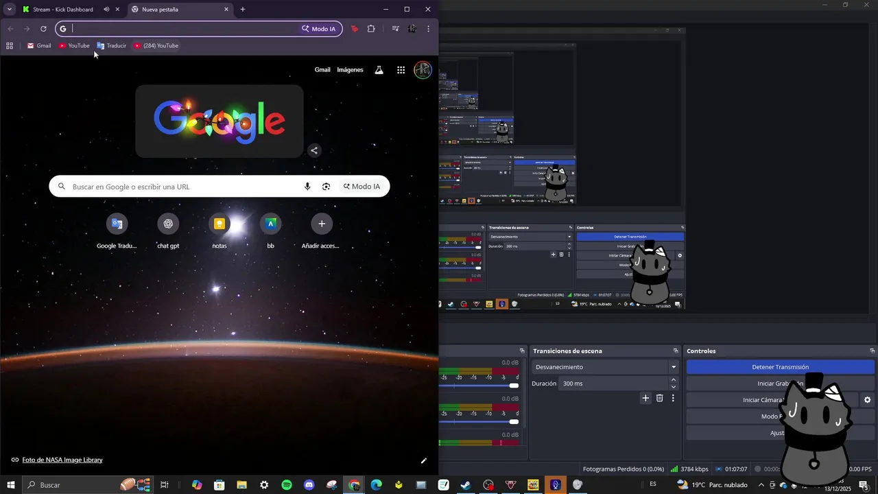The height and width of the screenshot is (494, 878).
Task: Open the Gmail bookmark
Action: [39, 46]
